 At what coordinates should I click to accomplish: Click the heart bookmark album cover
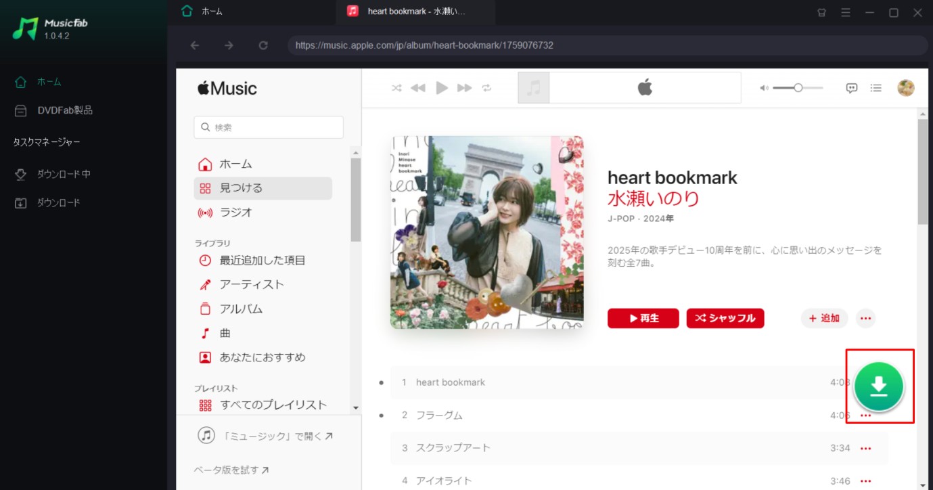point(486,232)
